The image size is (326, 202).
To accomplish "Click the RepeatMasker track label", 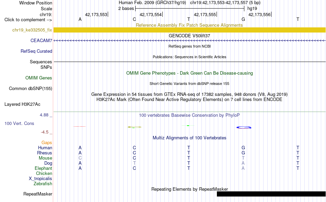I will [x=38, y=194].
